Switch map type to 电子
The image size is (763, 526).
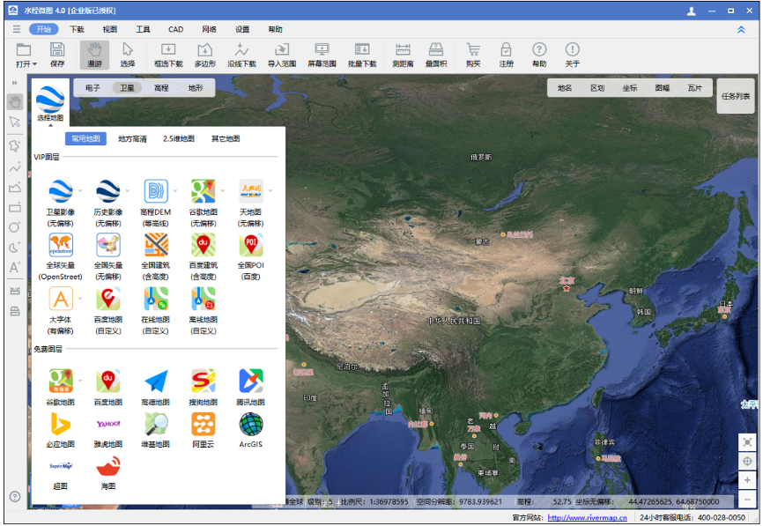point(93,88)
